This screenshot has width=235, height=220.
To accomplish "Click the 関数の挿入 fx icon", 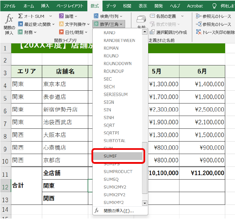I will pos(9,20).
